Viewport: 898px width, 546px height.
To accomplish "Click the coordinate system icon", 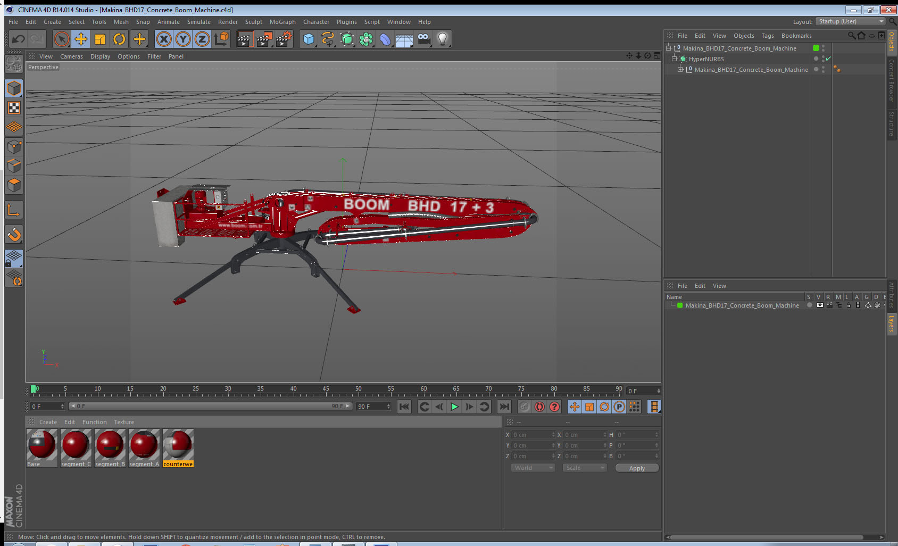I will (x=221, y=39).
